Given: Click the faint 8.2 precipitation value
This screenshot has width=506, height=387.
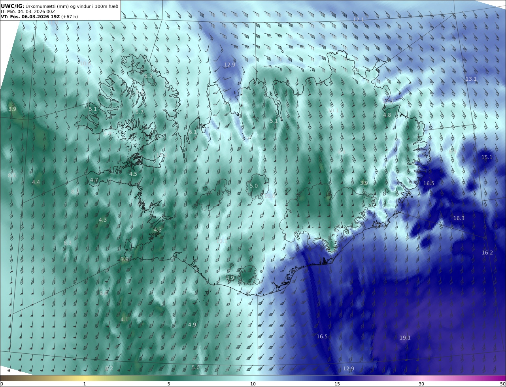Looking at the screenshot, I should (109, 368).
